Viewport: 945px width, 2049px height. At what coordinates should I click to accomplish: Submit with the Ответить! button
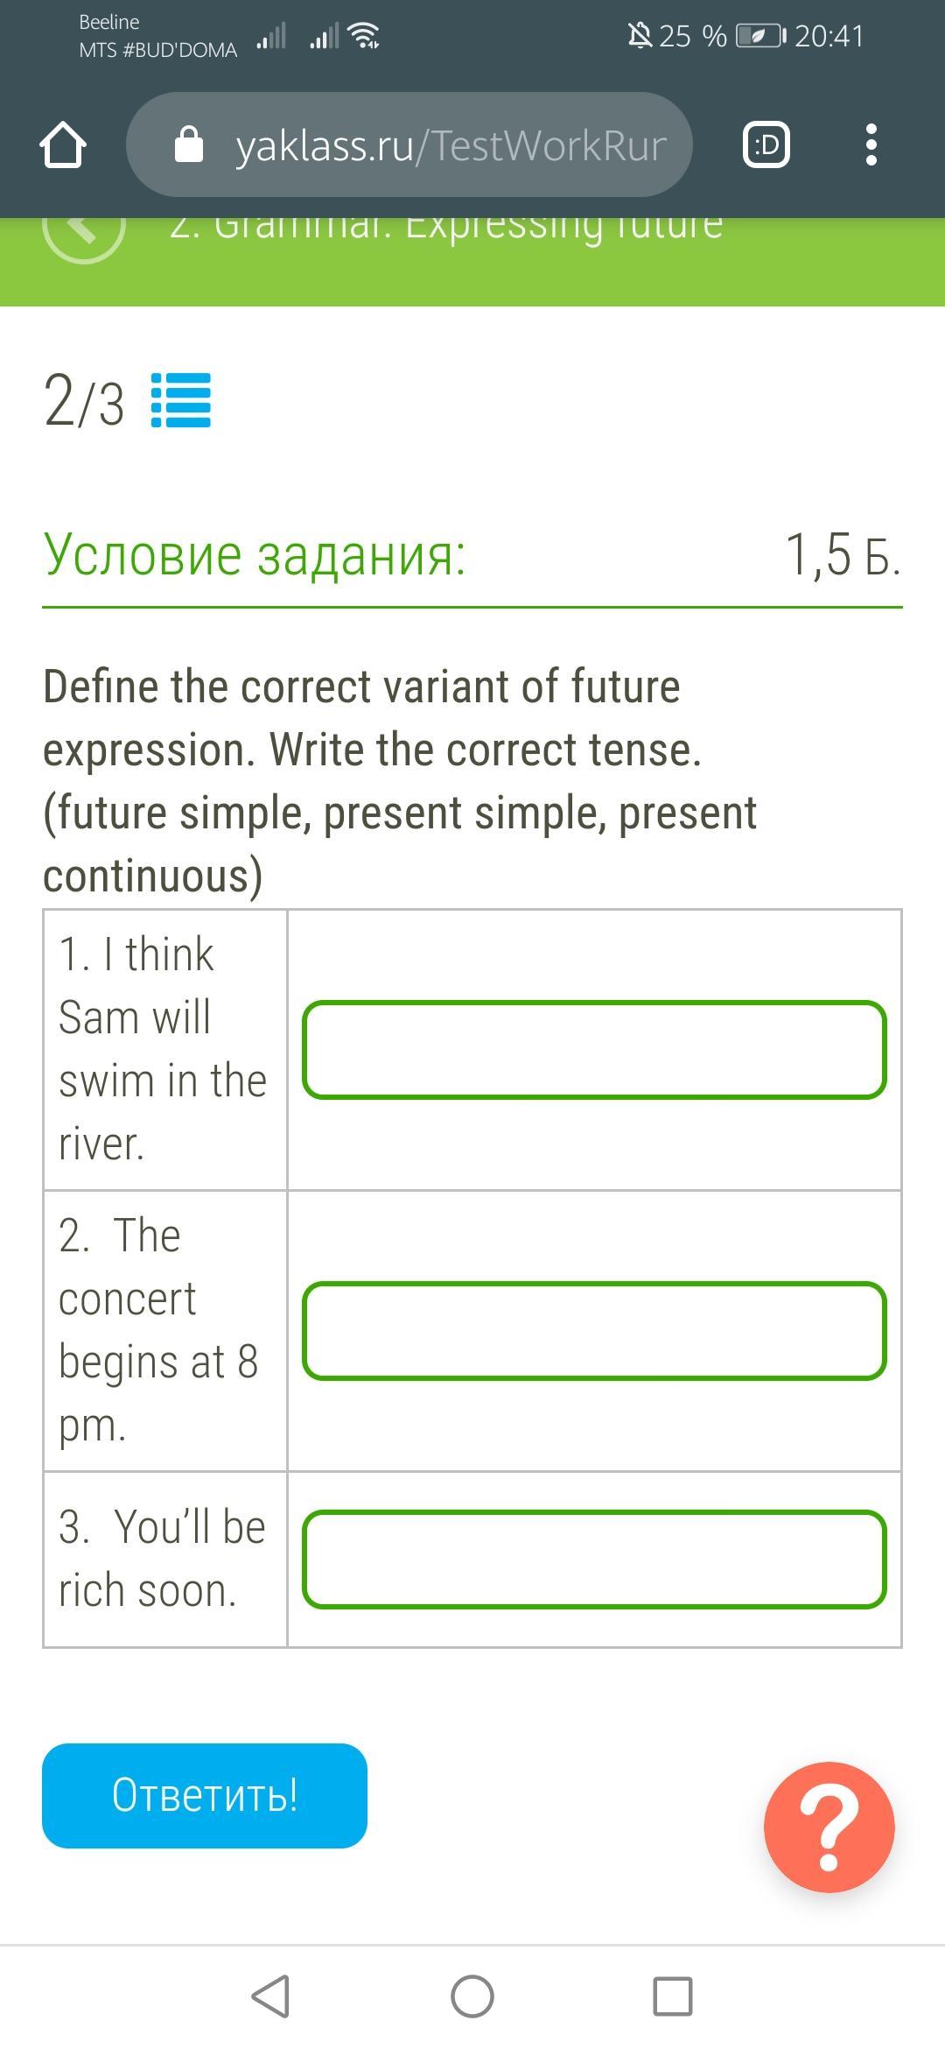pyautogui.click(x=205, y=1795)
